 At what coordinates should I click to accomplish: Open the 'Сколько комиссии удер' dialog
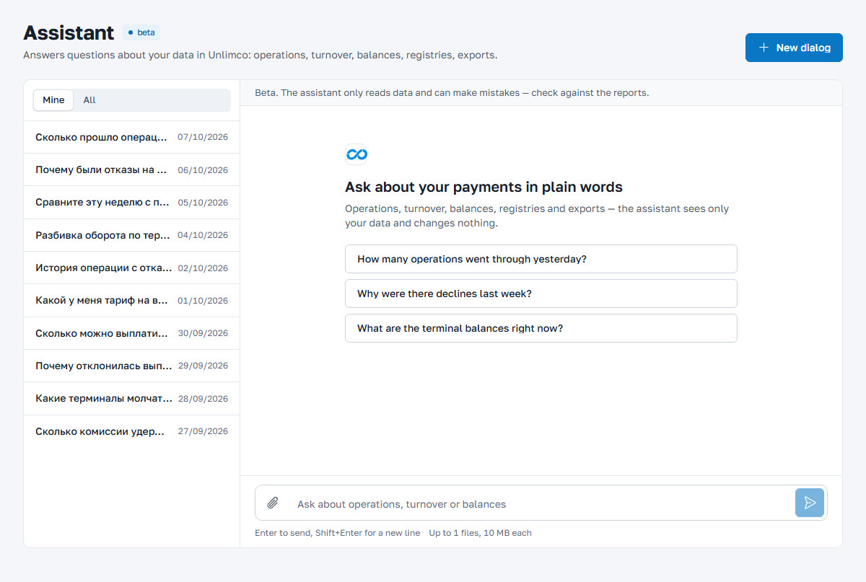(x=131, y=431)
